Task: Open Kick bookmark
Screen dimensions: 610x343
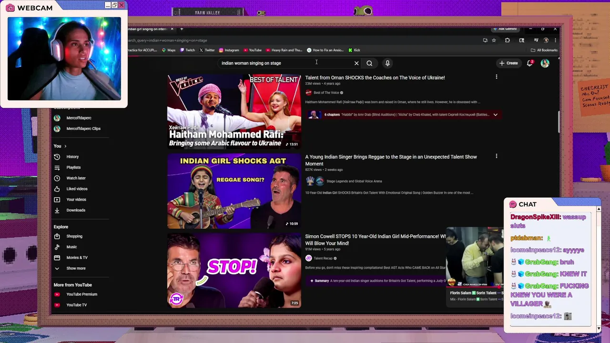Action: click(x=354, y=50)
